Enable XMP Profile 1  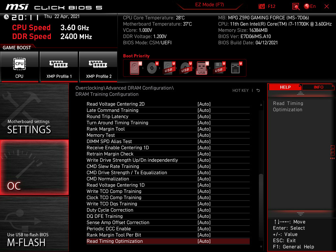tap(59, 67)
